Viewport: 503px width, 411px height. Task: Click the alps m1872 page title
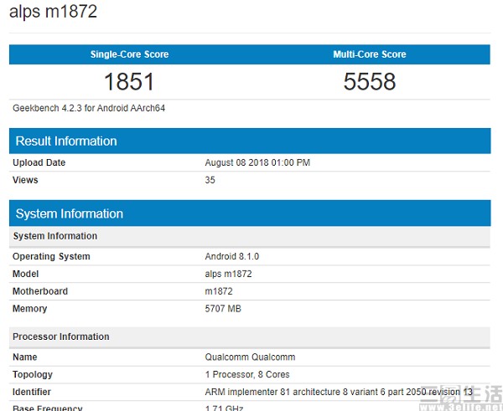pos(54,12)
